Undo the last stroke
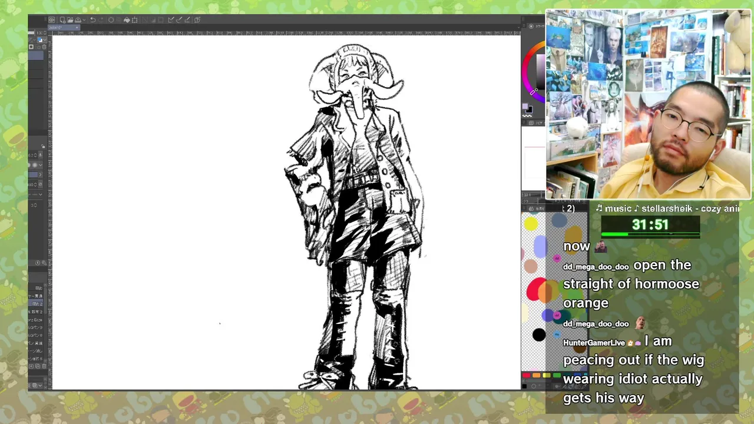 92,20
